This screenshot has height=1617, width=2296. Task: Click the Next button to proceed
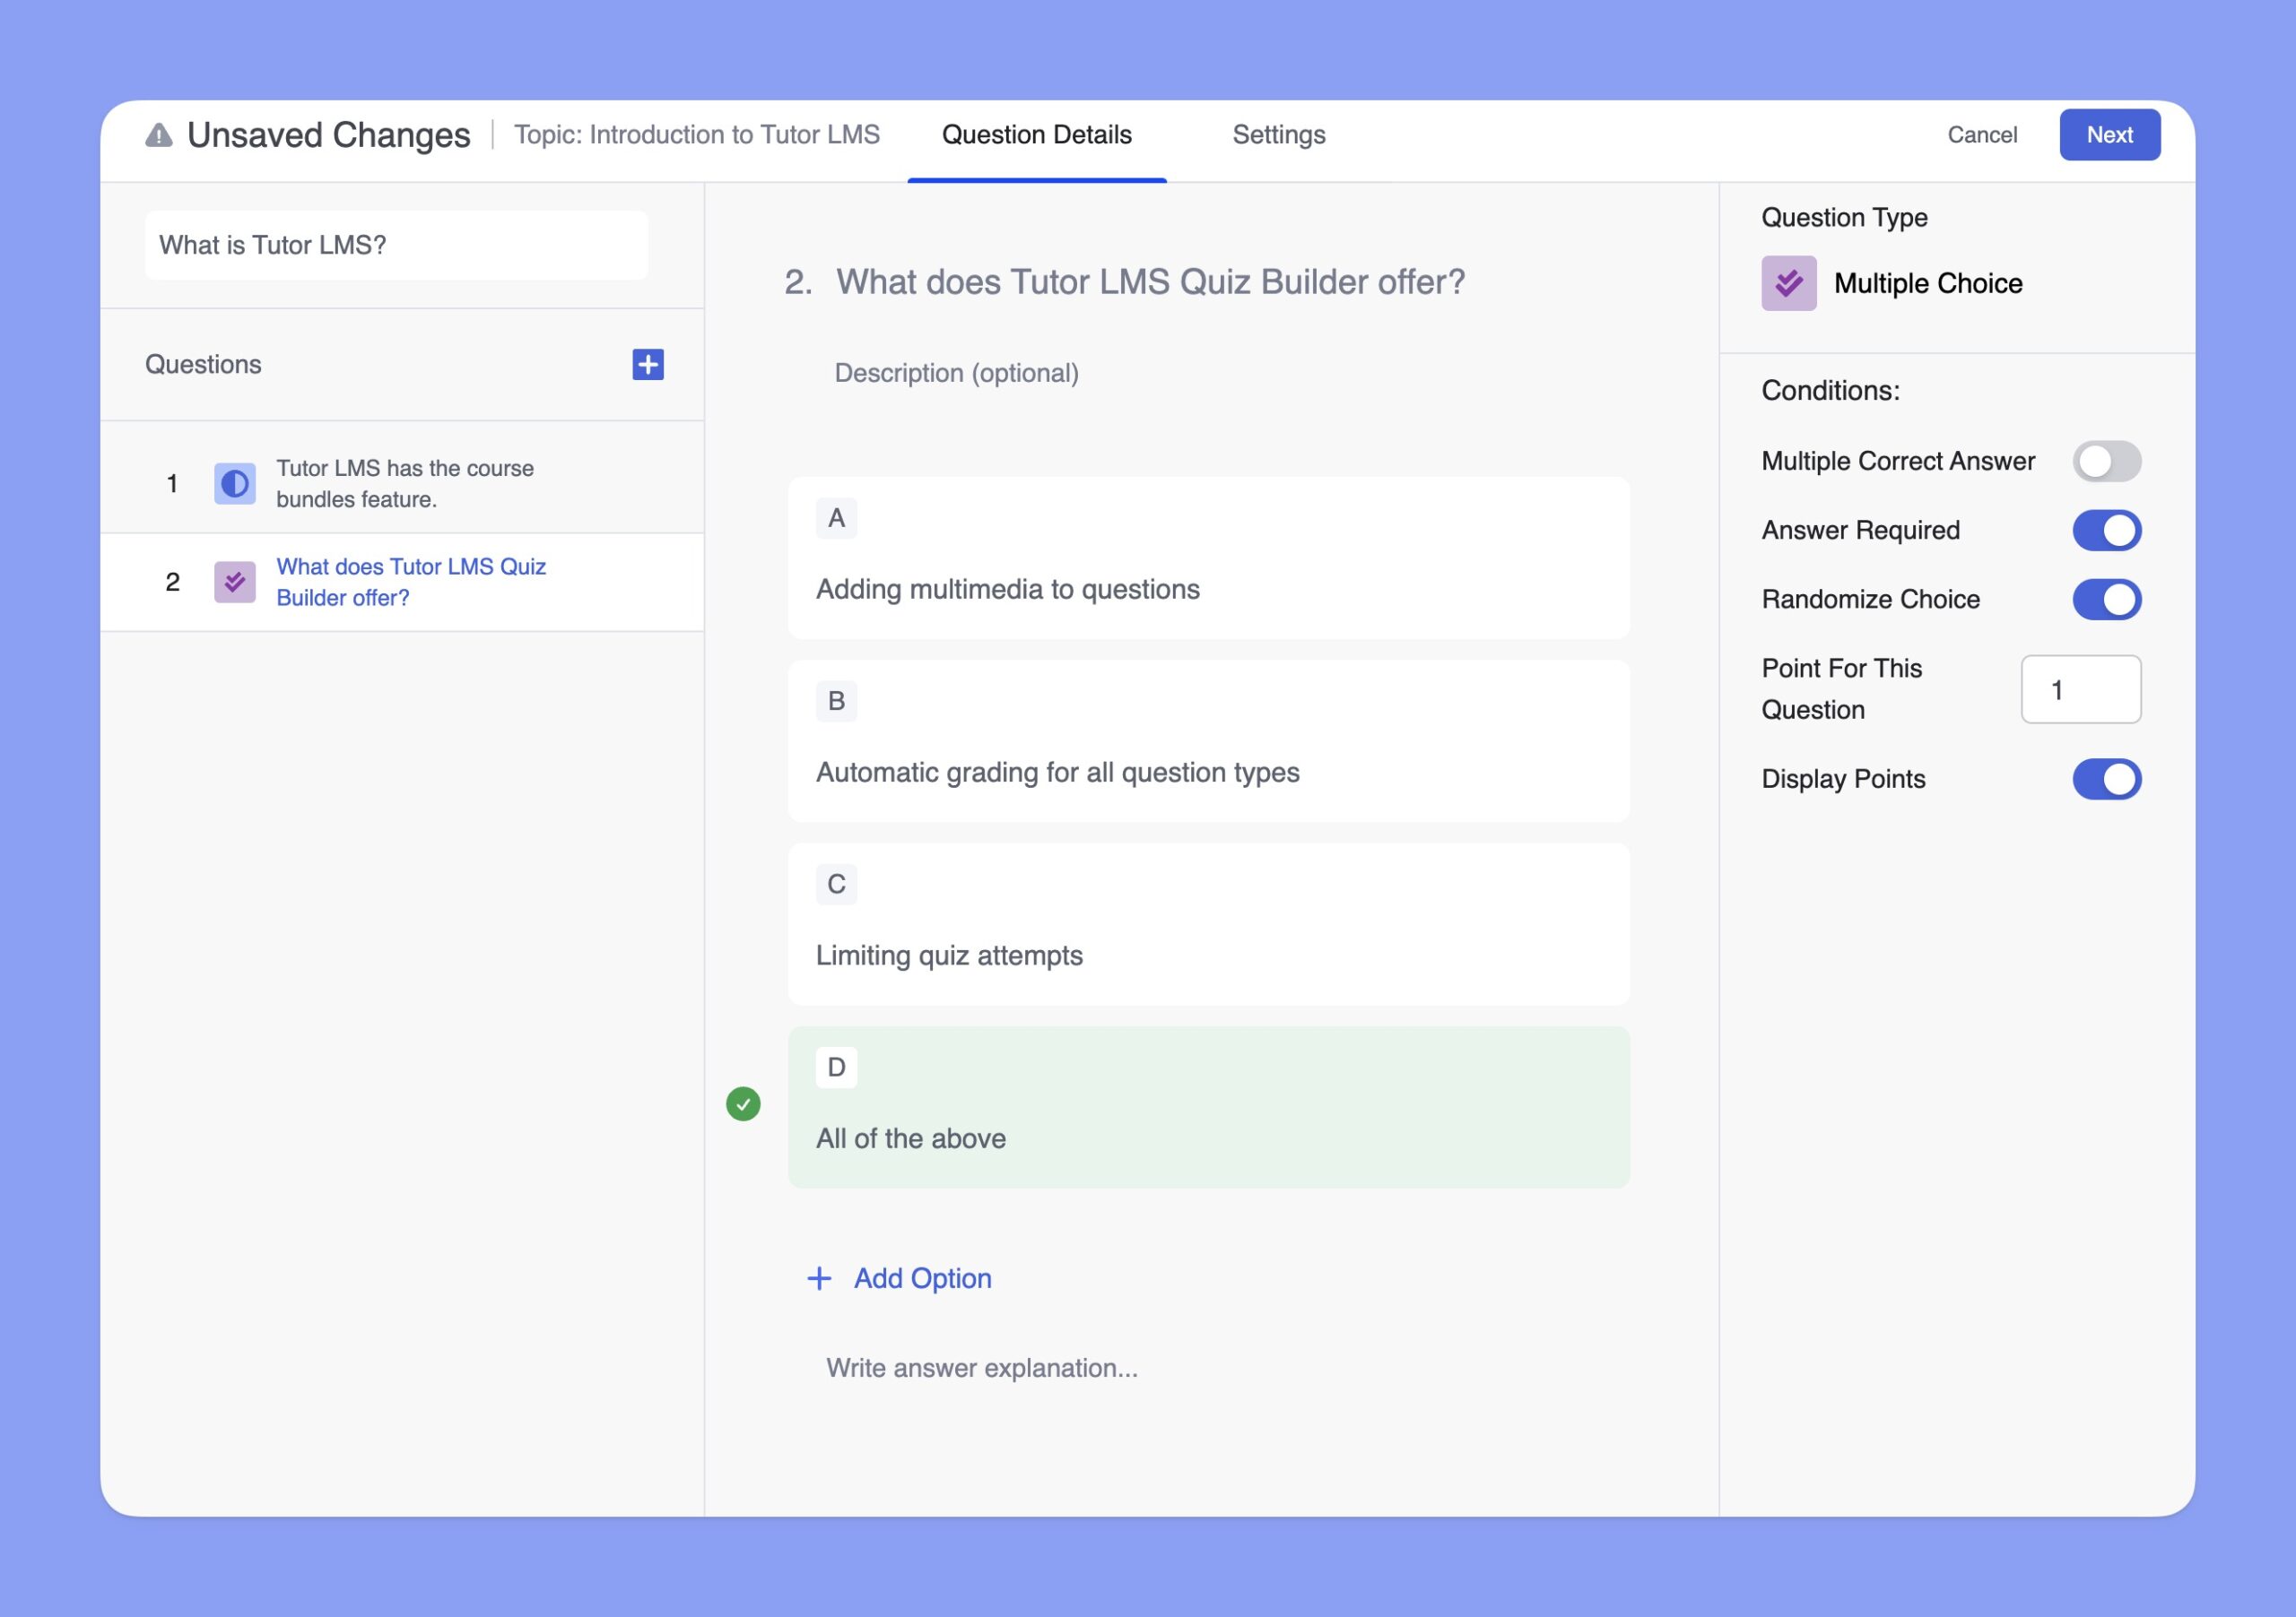[2110, 133]
